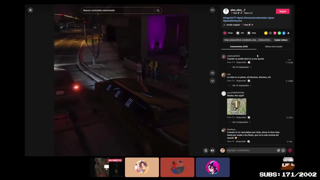320x180 pixels.
Task: Insert a mention with the @ icon
Action: pyautogui.click(x=278, y=150)
